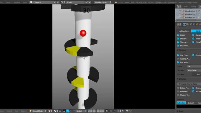Select the Render Layers properties tab icon
201x113 pixels.
tap(187, 24)
